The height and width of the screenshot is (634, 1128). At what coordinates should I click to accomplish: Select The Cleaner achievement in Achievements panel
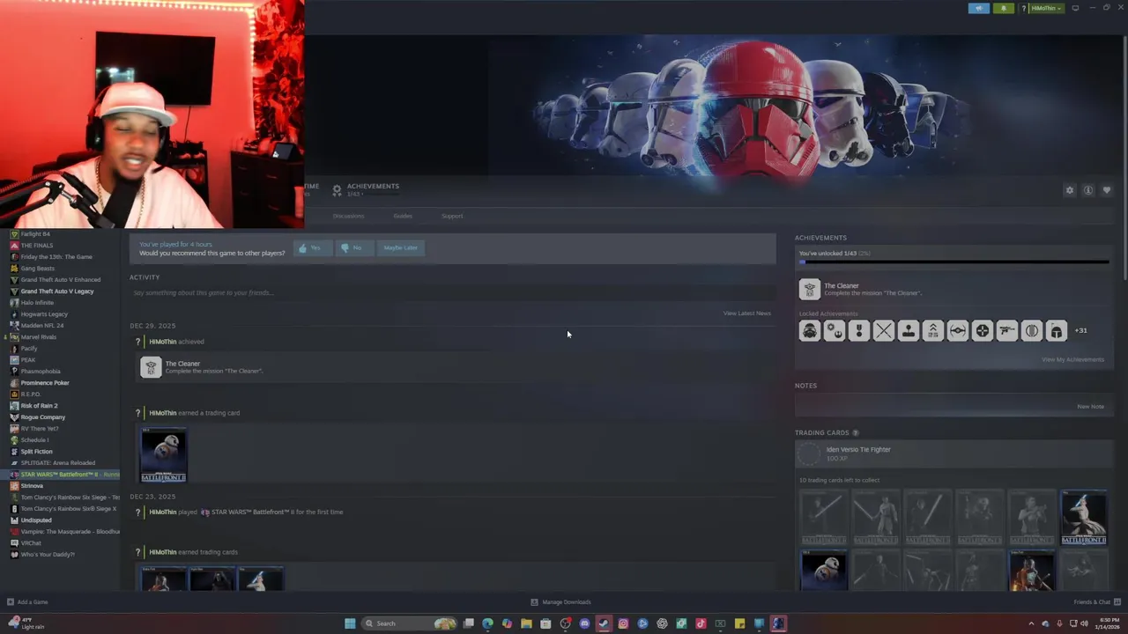click(x=954, y=289)
